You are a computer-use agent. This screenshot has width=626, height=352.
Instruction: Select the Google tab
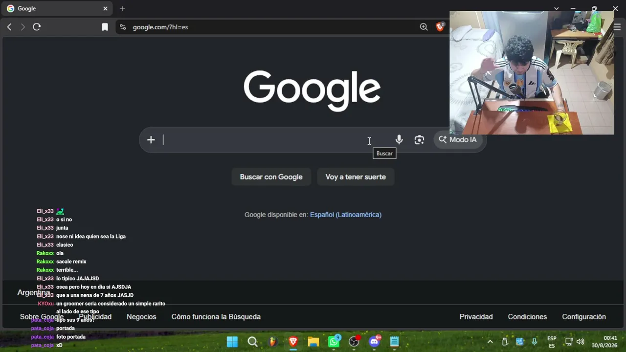coord(58,8)
